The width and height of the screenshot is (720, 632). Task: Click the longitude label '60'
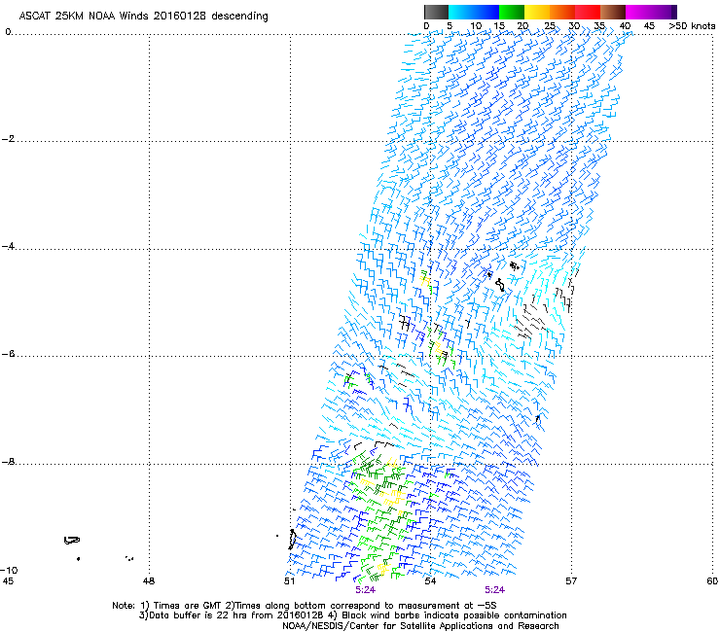(712, 581)
